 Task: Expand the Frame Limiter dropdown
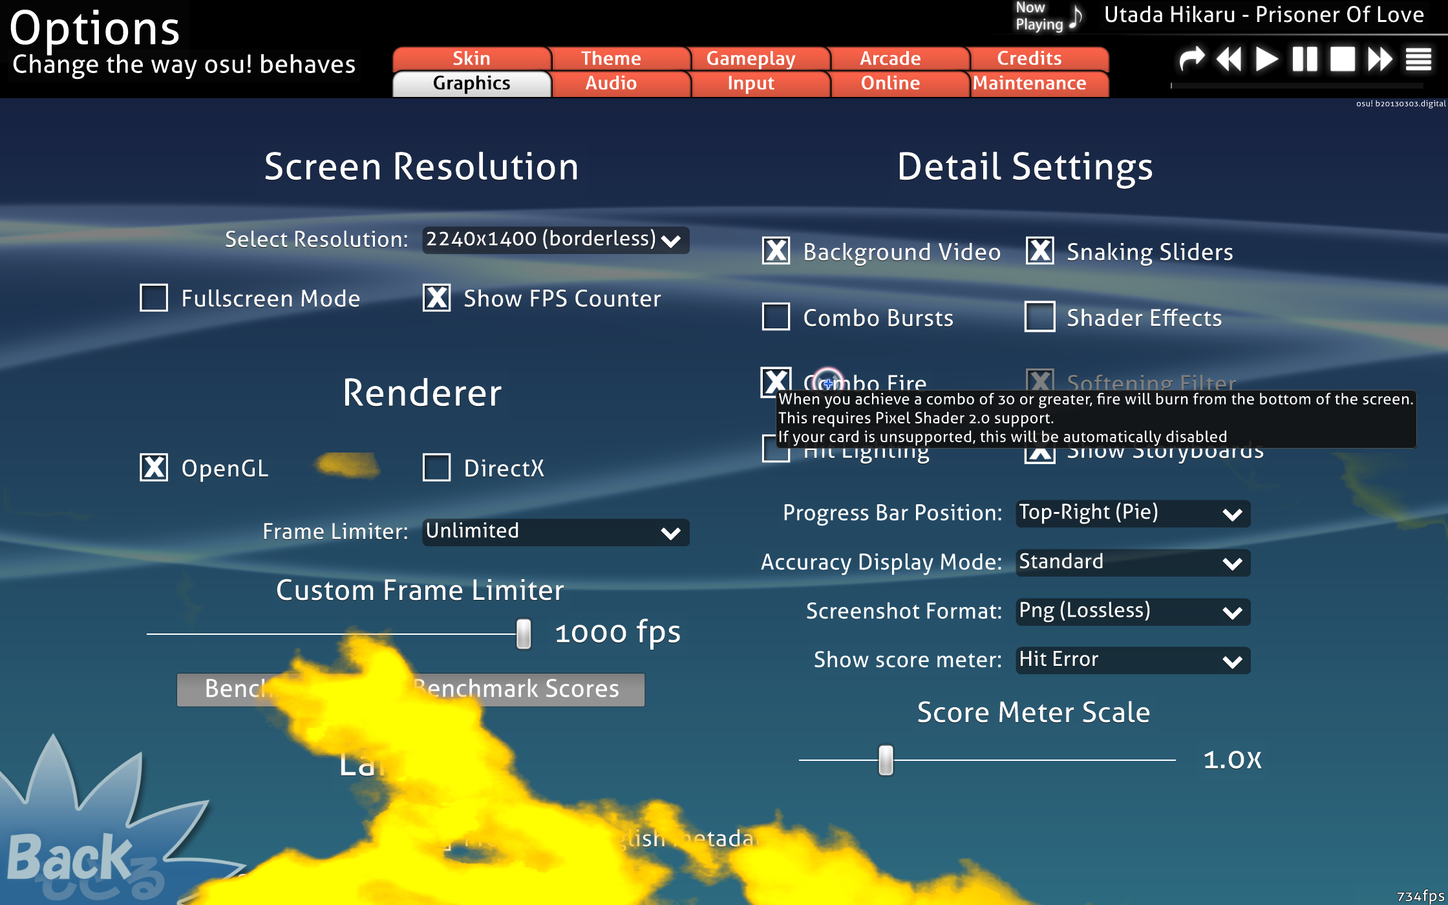(555, 532)
